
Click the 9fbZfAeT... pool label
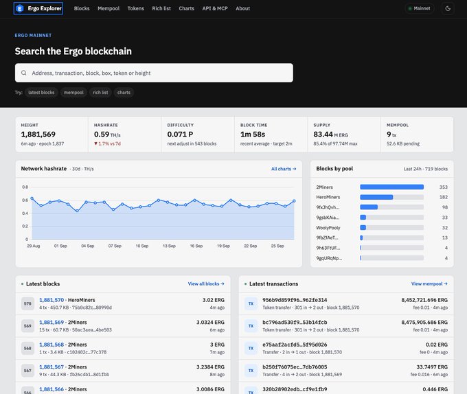[x=327, y=237]
